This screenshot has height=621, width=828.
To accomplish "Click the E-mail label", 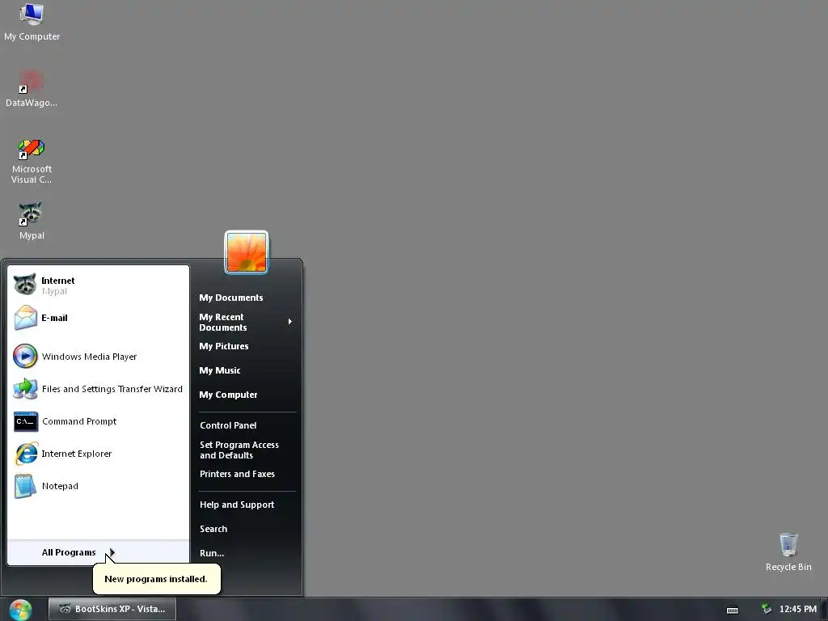I will click(x=54, y=318).
